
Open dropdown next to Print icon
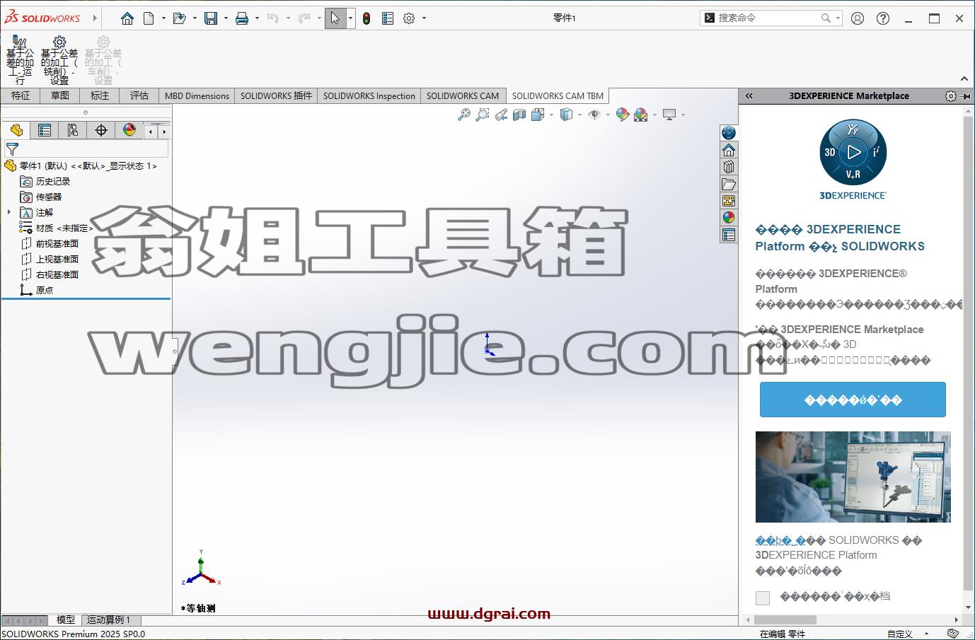point(257,18)
